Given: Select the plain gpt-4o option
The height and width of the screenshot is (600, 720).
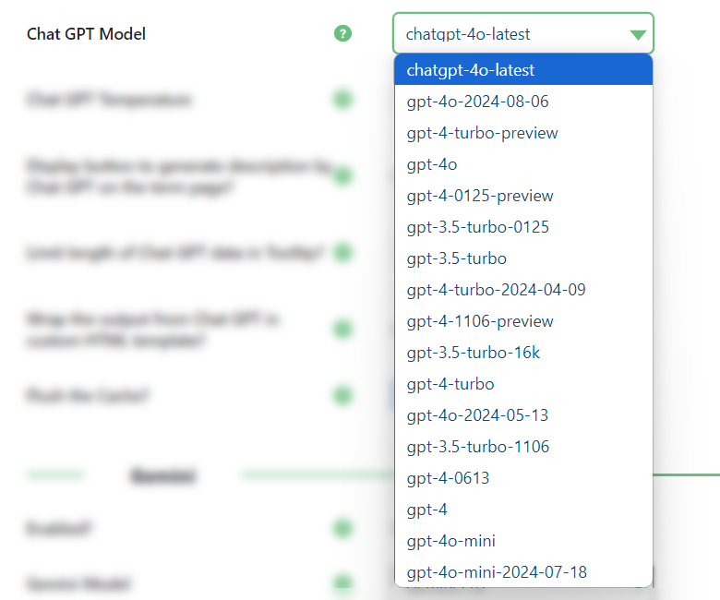Looking at the screenshot, I should click(x=523, y=164).
